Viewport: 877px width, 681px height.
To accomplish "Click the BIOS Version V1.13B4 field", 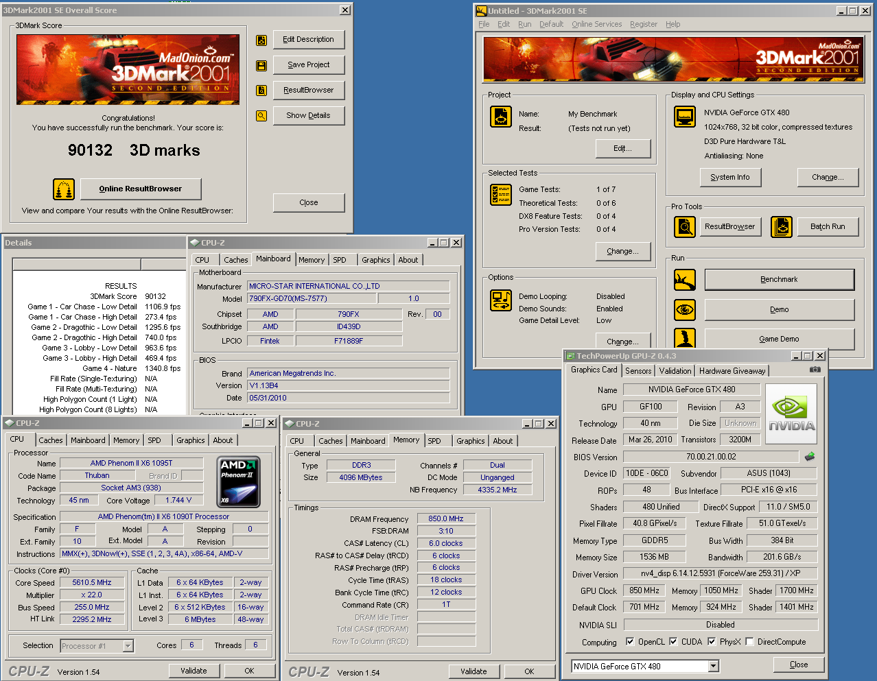I will (349, 386).
